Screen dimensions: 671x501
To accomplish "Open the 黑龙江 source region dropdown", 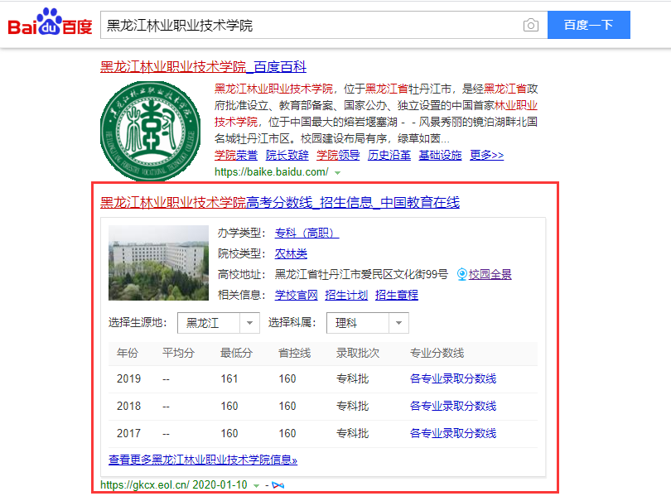I will [x=219, y=323].
